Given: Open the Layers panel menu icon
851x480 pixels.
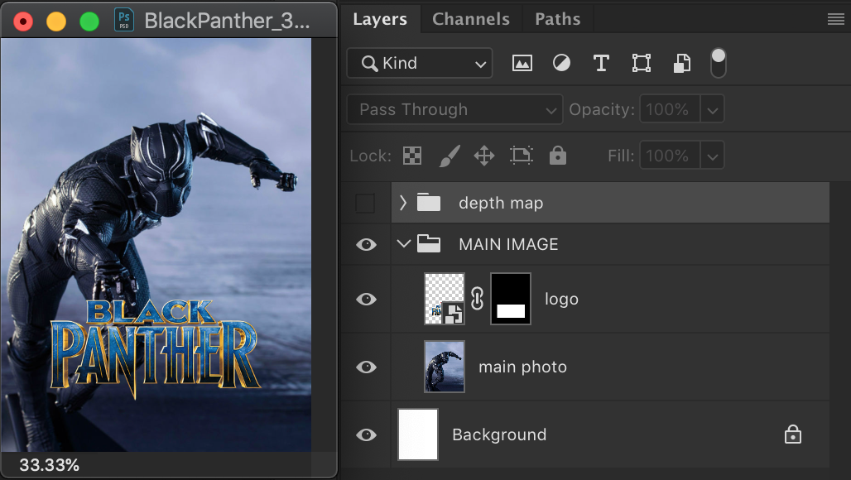Looking at the screenshot, I should (836, 20).
